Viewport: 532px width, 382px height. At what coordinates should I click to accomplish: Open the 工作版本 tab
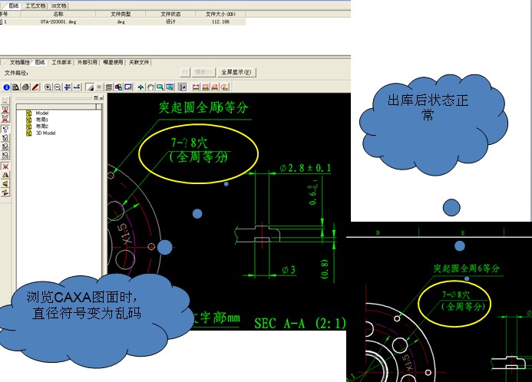(61, 62)
